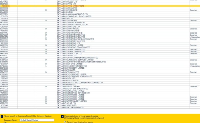This screenshot has height=123, width=200.
Task: Open SKYLARK CONTROL LTD entry
Action: (67, 56)
